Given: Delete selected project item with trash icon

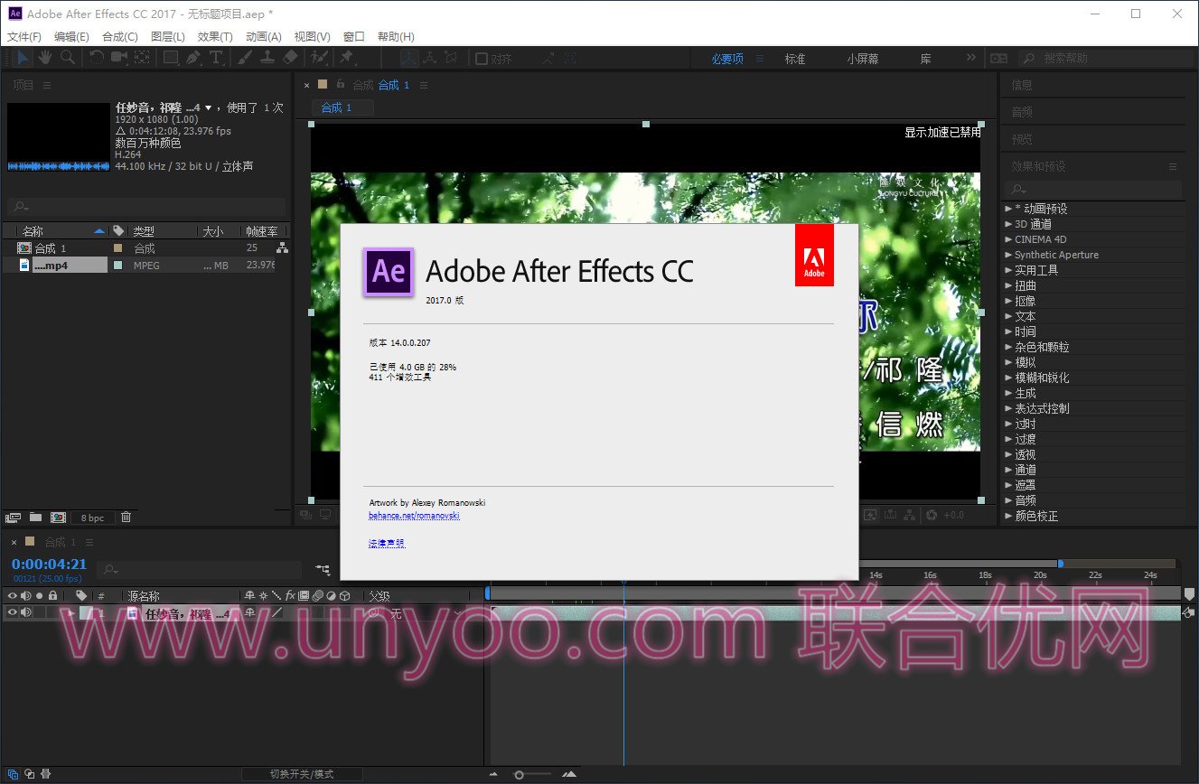Looking at the screenshot, I should coord(126,518).
